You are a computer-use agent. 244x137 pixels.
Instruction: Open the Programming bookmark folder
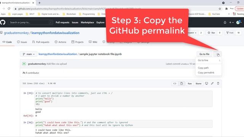[87, 14]
